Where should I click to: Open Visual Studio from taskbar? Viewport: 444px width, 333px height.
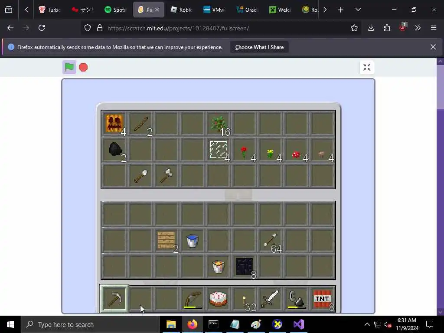(x=299, y=324)
